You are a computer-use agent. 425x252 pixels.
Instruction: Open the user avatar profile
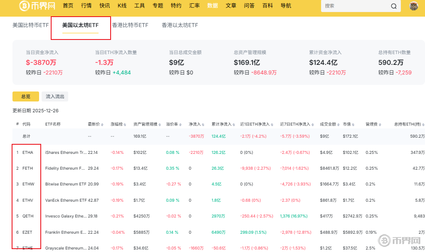pyautogui.click(x=414, y=6)
